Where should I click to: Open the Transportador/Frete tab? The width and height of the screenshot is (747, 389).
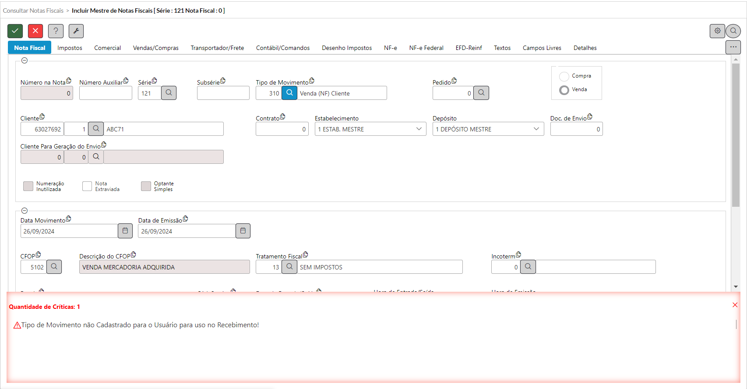point(217,48)
